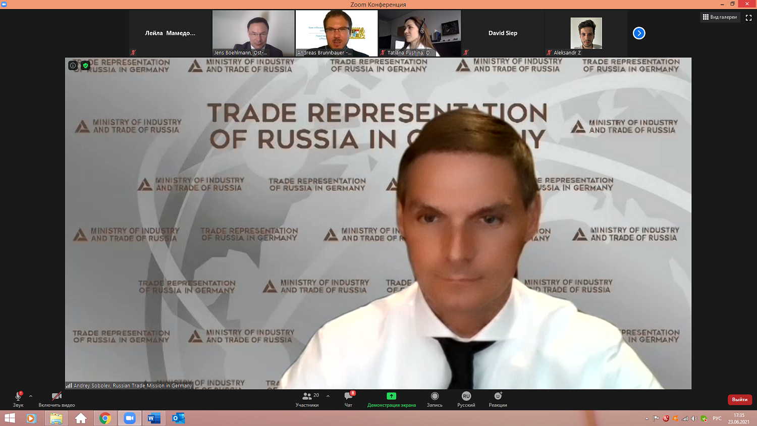Screen dimensions: 757x426
Task: Click the green encryption shield icon
Action: click(86, 66)
